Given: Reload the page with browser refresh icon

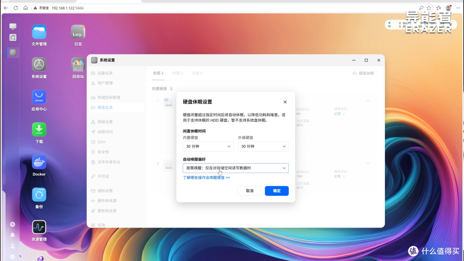Looking at the screenshot, I should [16, 8].
